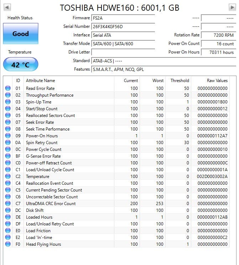The height and width of the screenshot is (265, 239).
Task: Click the empty Drive Letter field
Action: pos(123,52)
